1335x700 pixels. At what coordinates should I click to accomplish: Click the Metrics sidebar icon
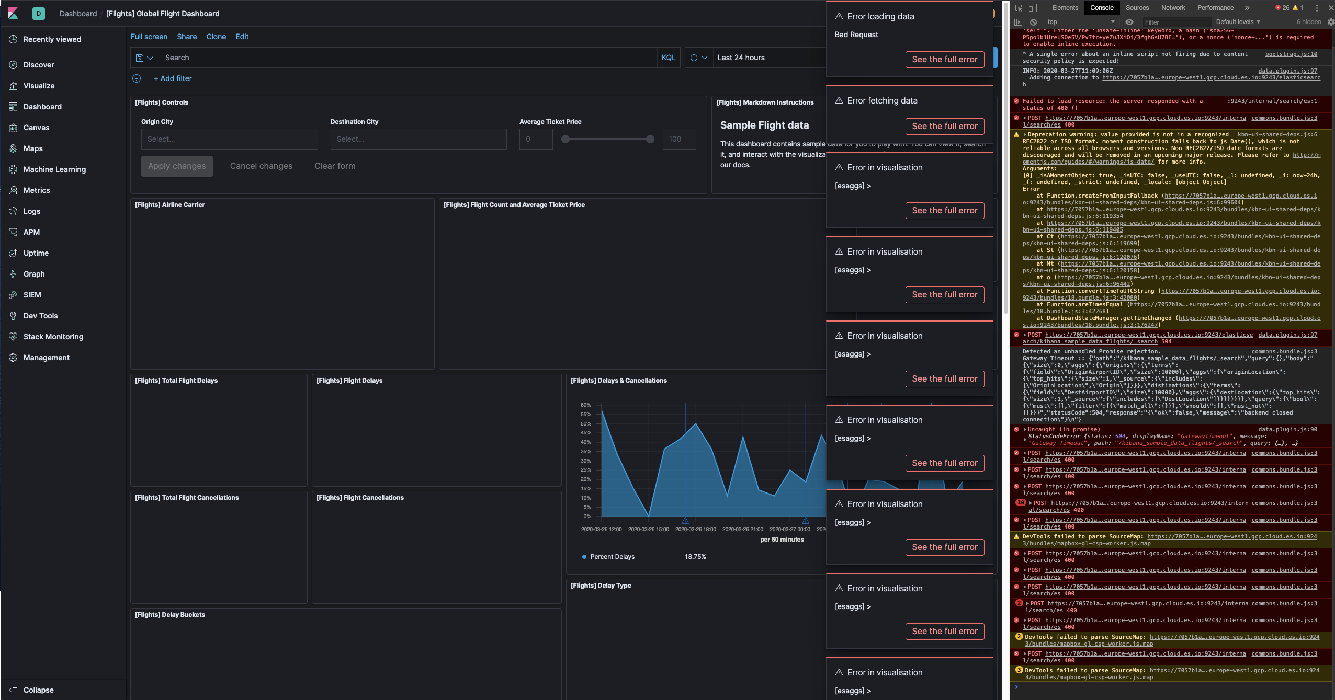pos(13,190)
